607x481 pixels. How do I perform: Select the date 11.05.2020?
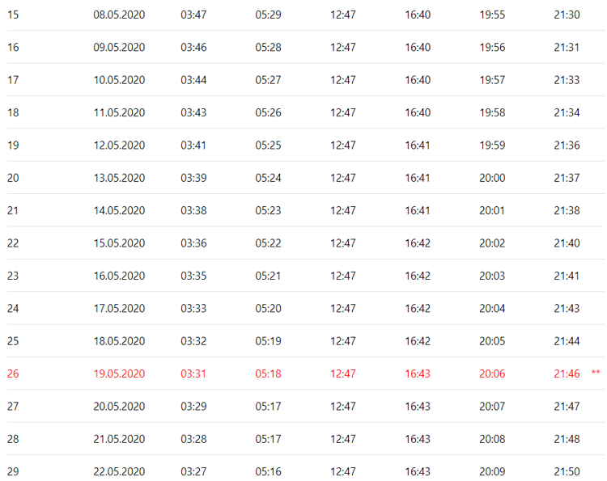coord(119,112)
